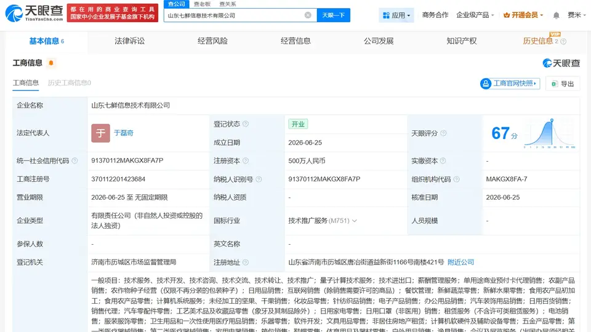The width and height of the screenshot is (591, 332).
Task: Click the score distribution curve chart
Action: (549, 133)
